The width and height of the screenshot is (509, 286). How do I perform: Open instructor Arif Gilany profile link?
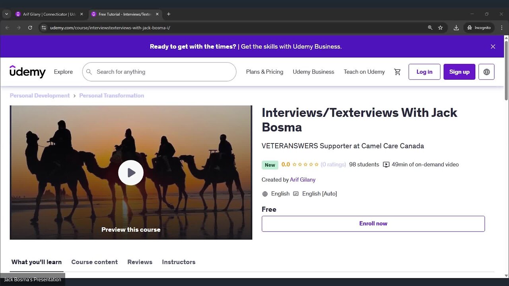pos(303,180)
